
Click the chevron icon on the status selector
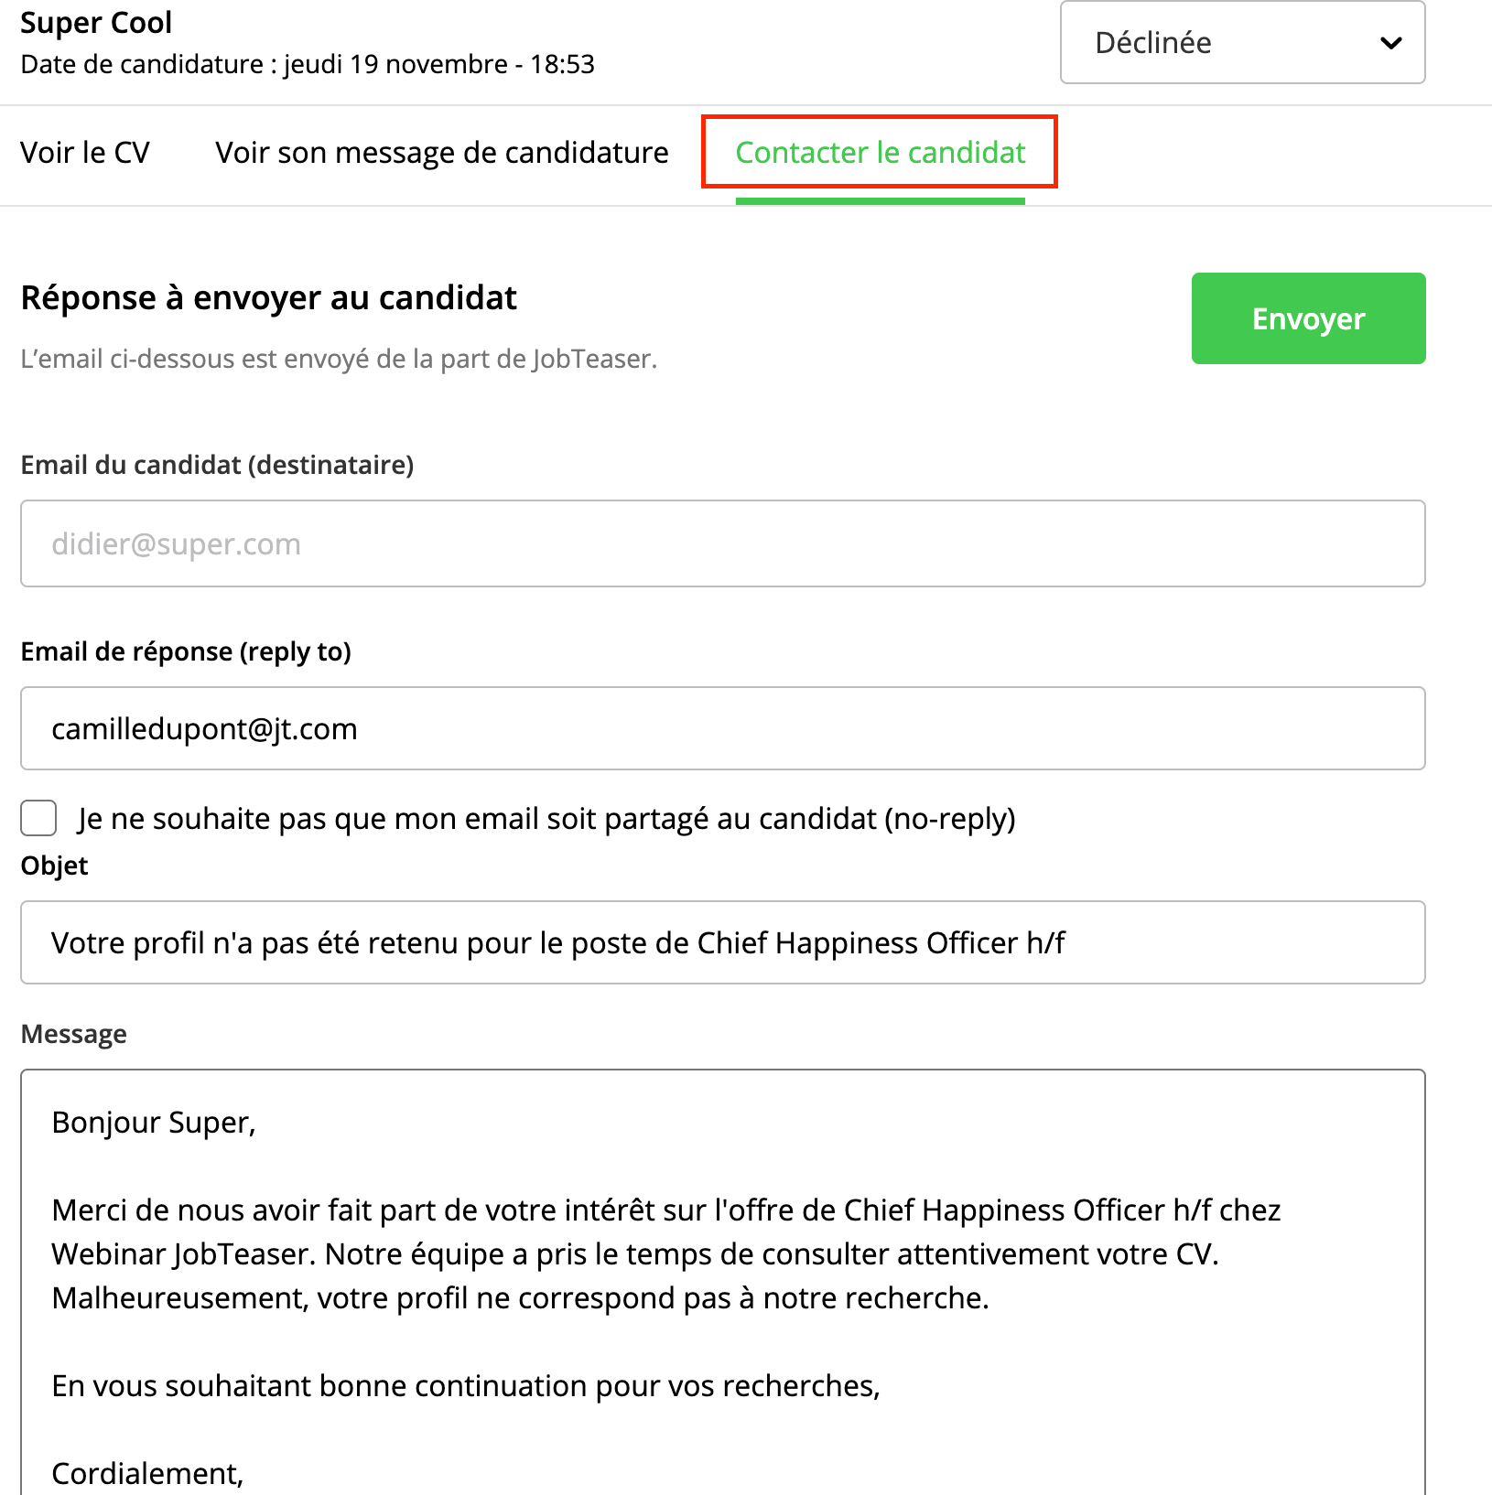pyautogui.click(x=1390, y=42)
